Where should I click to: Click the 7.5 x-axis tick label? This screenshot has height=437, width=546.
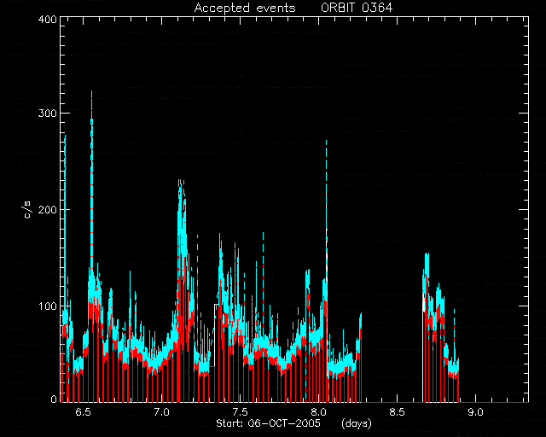pos(240,412)
